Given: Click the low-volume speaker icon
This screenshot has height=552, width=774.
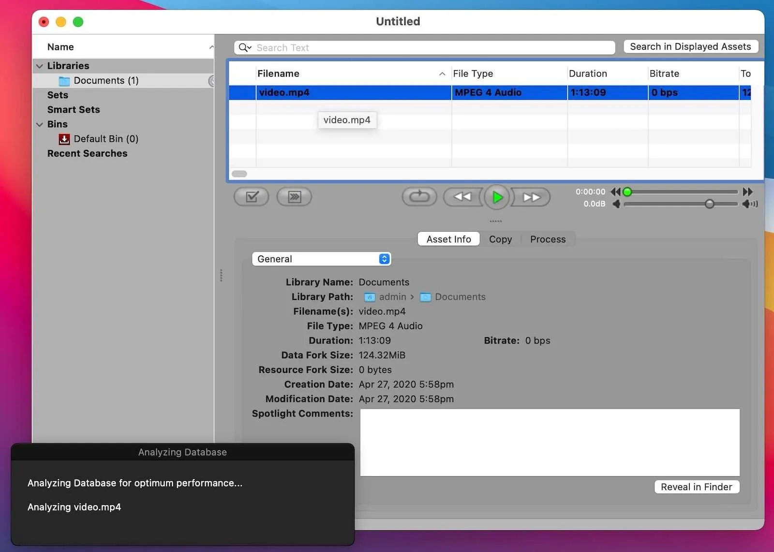Looking at the screenshot, I should tap(616, 204).
